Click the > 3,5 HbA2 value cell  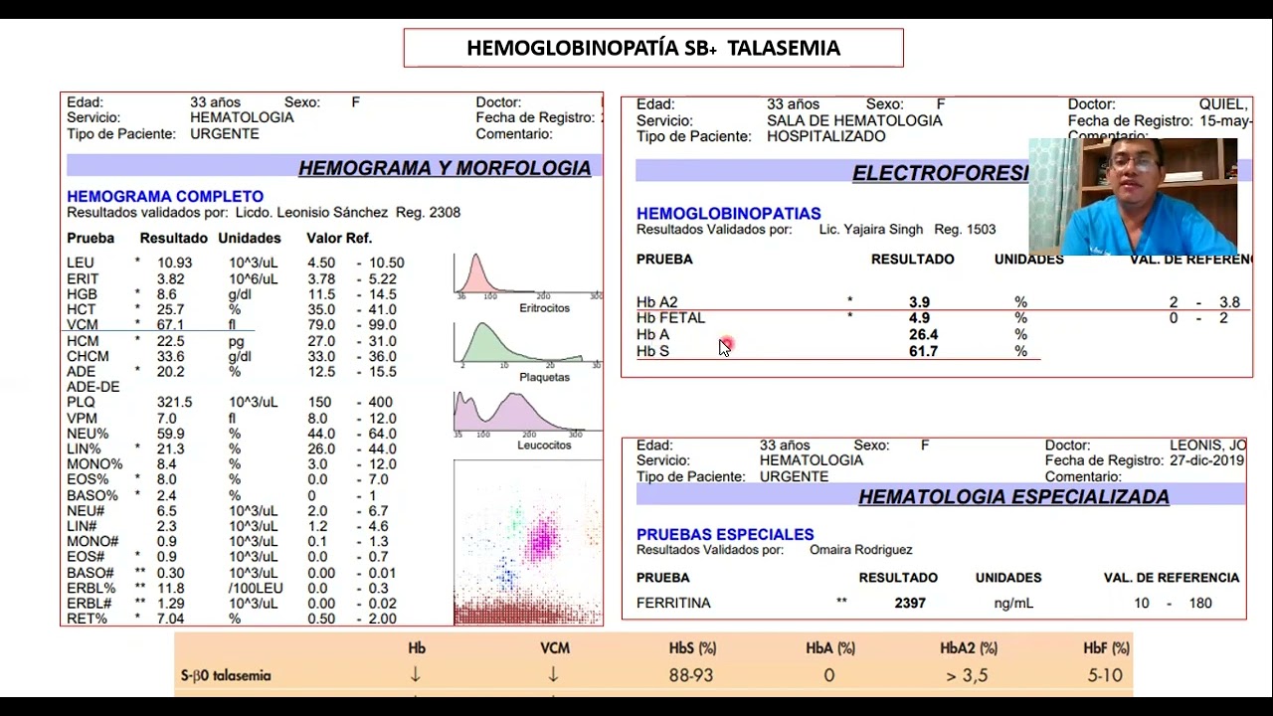(x=969, y=675)
